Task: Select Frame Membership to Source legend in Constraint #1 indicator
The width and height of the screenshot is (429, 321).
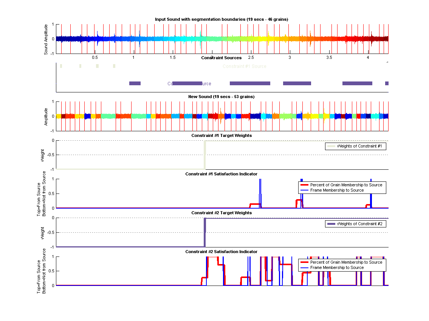Action: 337,190
